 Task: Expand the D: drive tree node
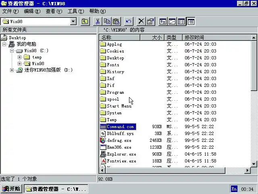(12, 70)
